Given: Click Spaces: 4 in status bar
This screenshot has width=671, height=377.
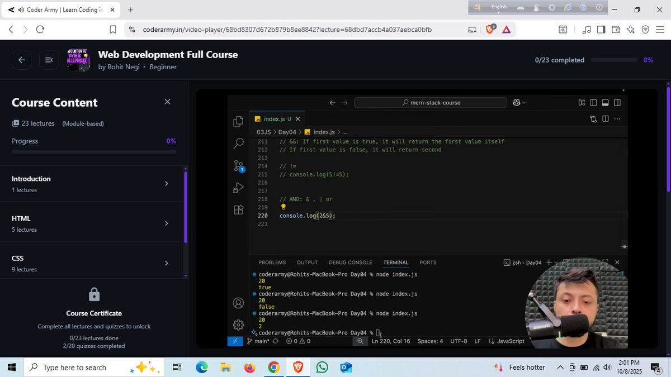Looking at the screenshot, I should click(x=430, y=341).
